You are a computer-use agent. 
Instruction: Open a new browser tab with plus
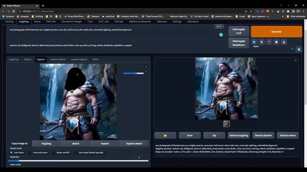(43, 6)
